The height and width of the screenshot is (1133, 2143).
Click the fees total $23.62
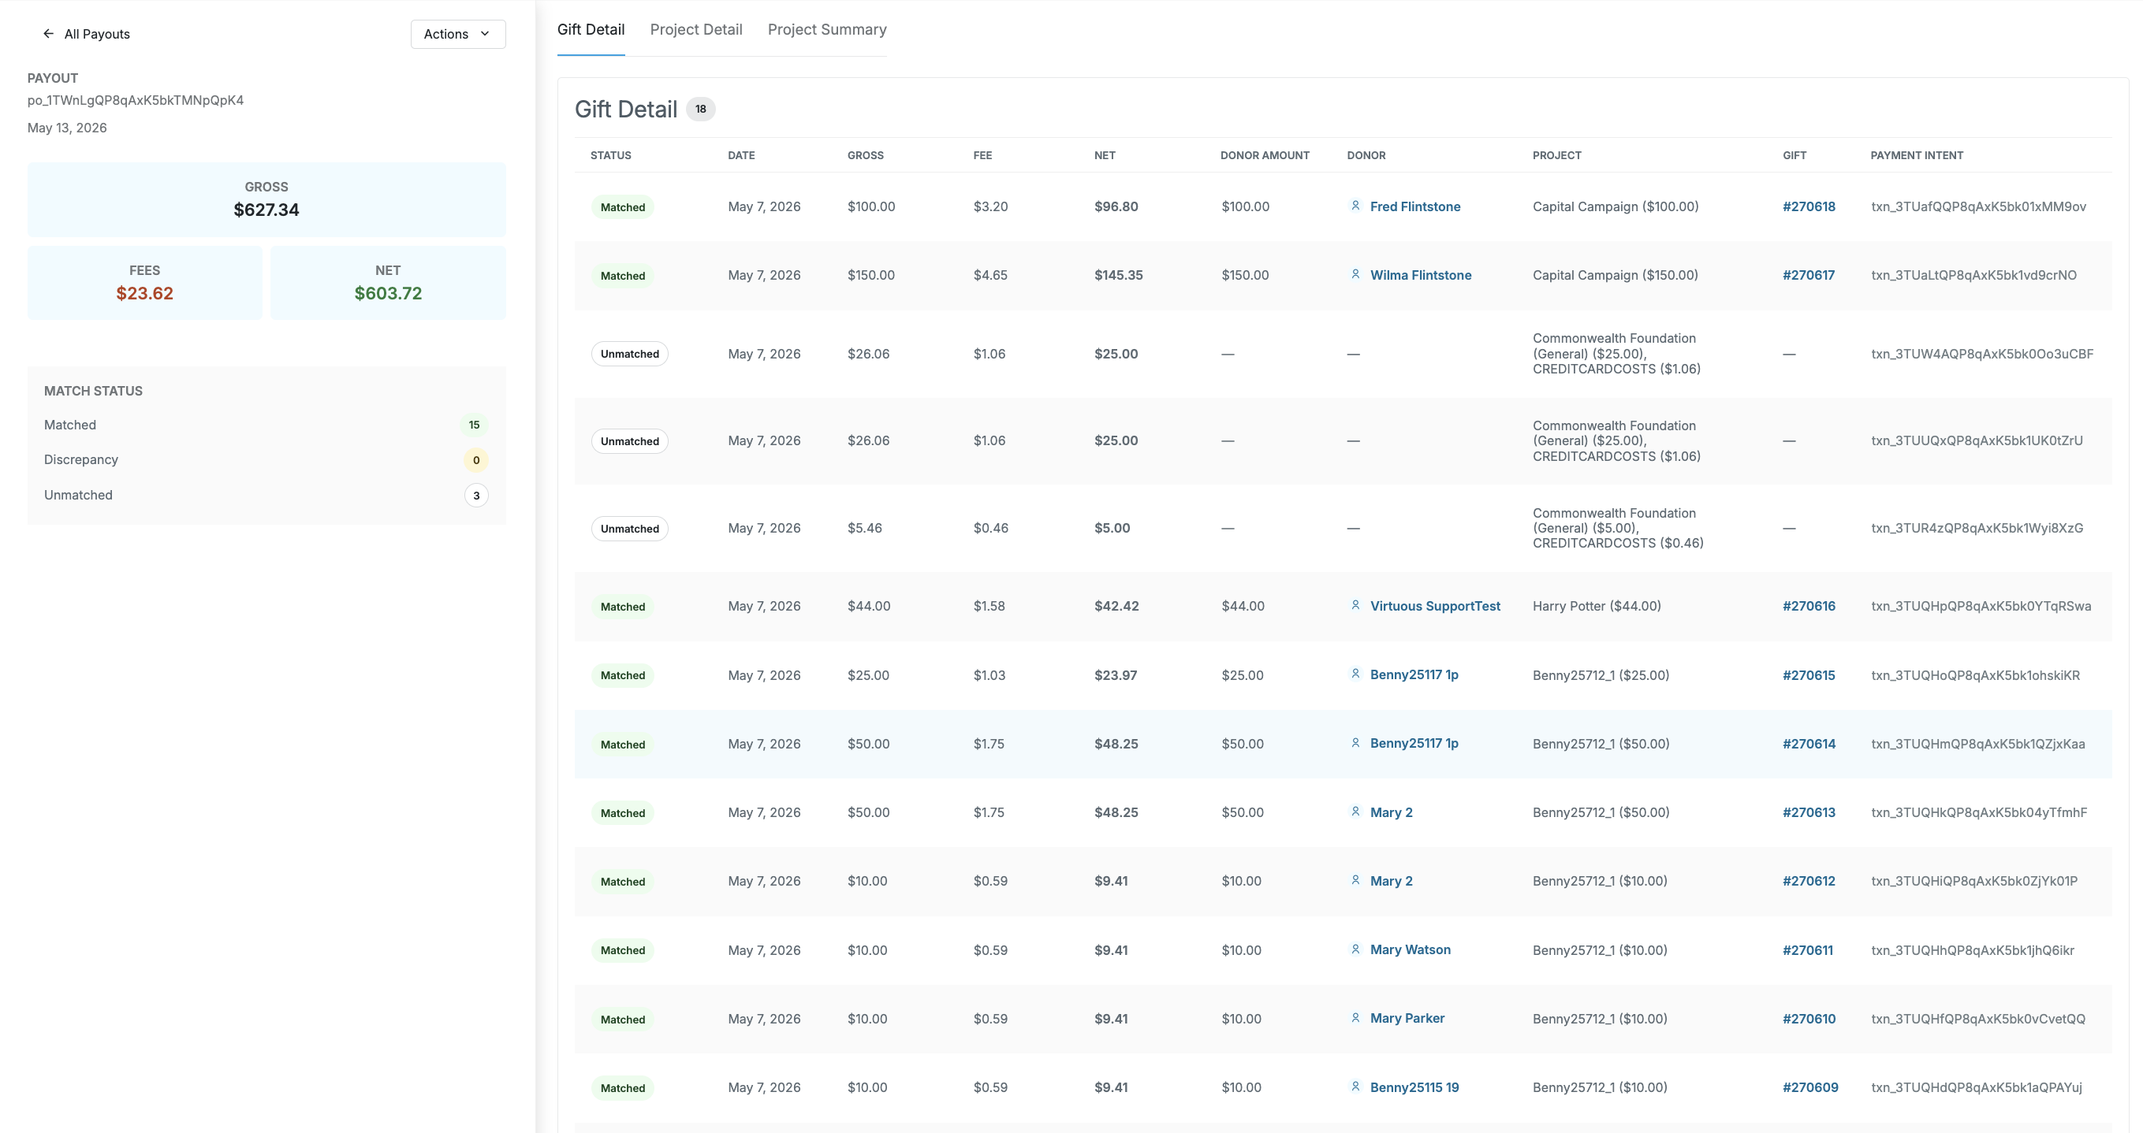[x=145, y=293]
